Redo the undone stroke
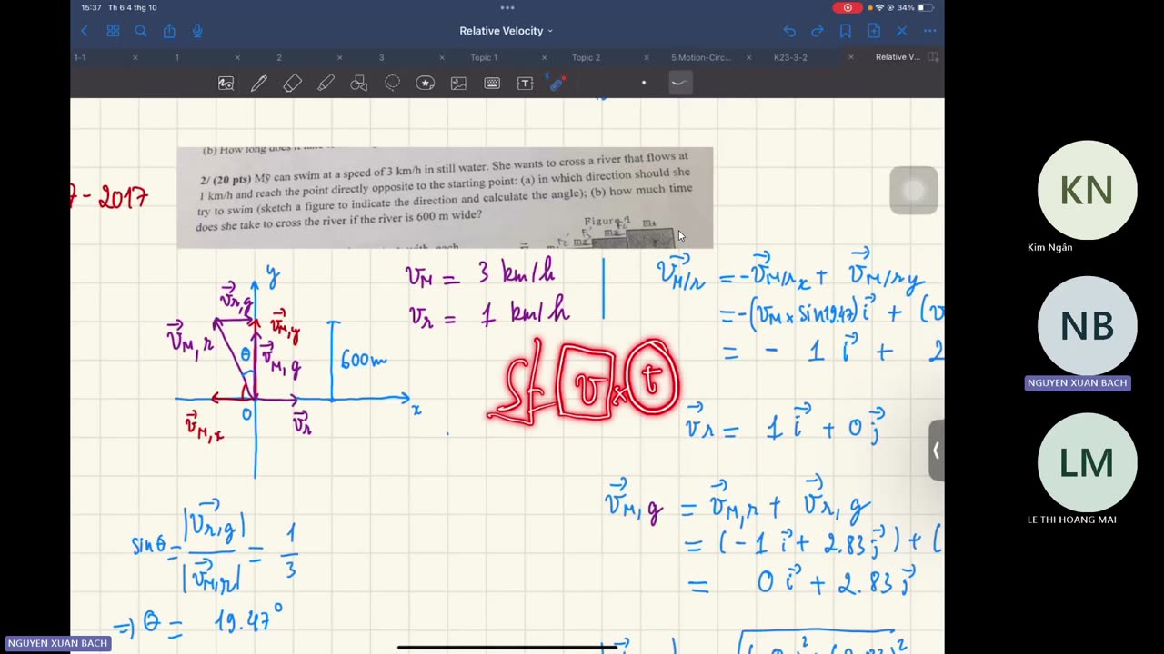1164x654 pixels. click(x=818, y=31)
